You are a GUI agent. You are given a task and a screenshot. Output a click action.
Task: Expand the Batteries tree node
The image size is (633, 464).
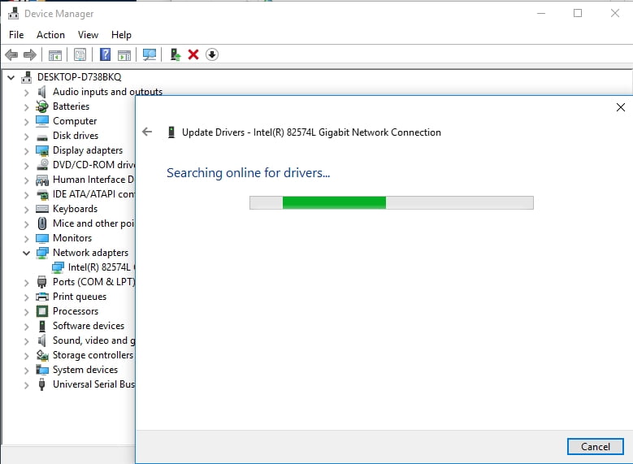(27, 106)
